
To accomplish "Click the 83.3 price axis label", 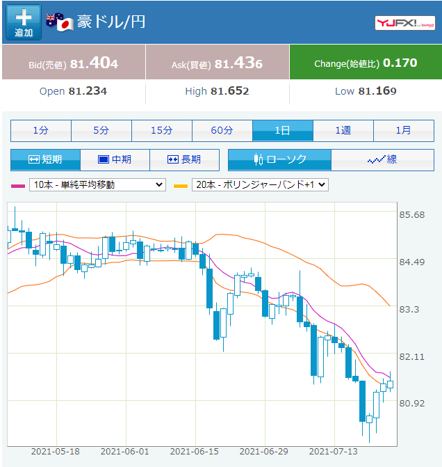I will click(409, 310).
